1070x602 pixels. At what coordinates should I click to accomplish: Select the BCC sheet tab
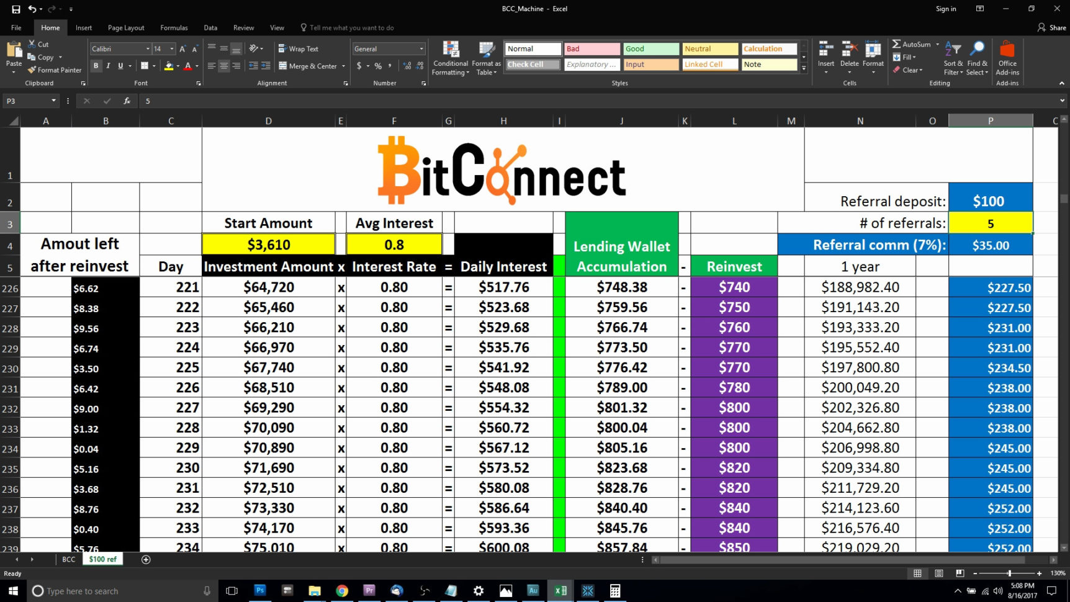[68, 559]
